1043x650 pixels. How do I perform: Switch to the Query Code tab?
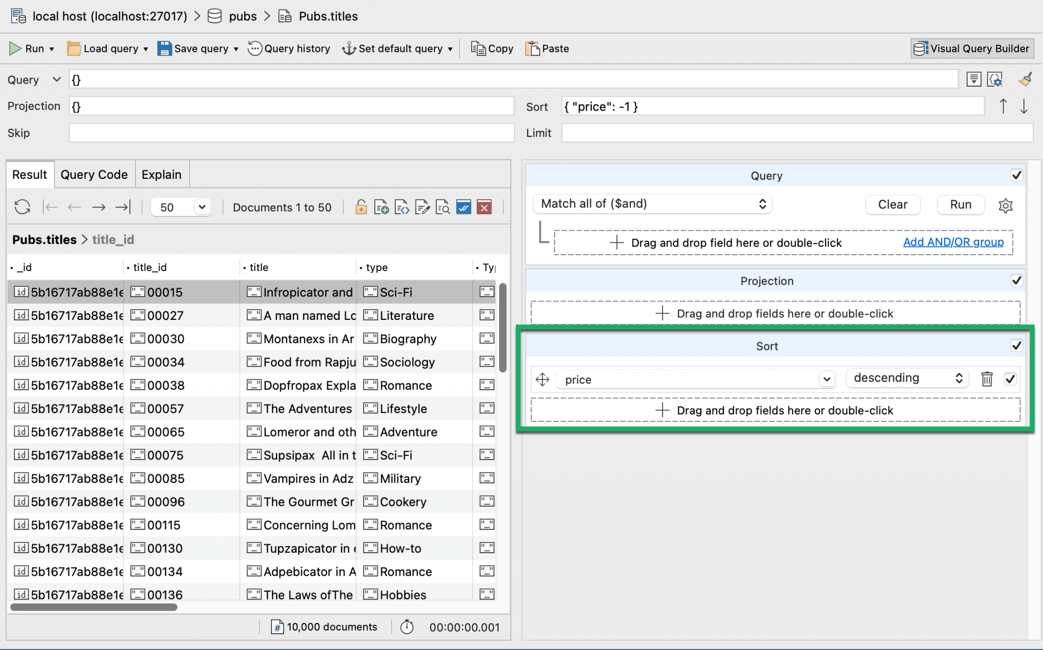[x=94, y=174]
